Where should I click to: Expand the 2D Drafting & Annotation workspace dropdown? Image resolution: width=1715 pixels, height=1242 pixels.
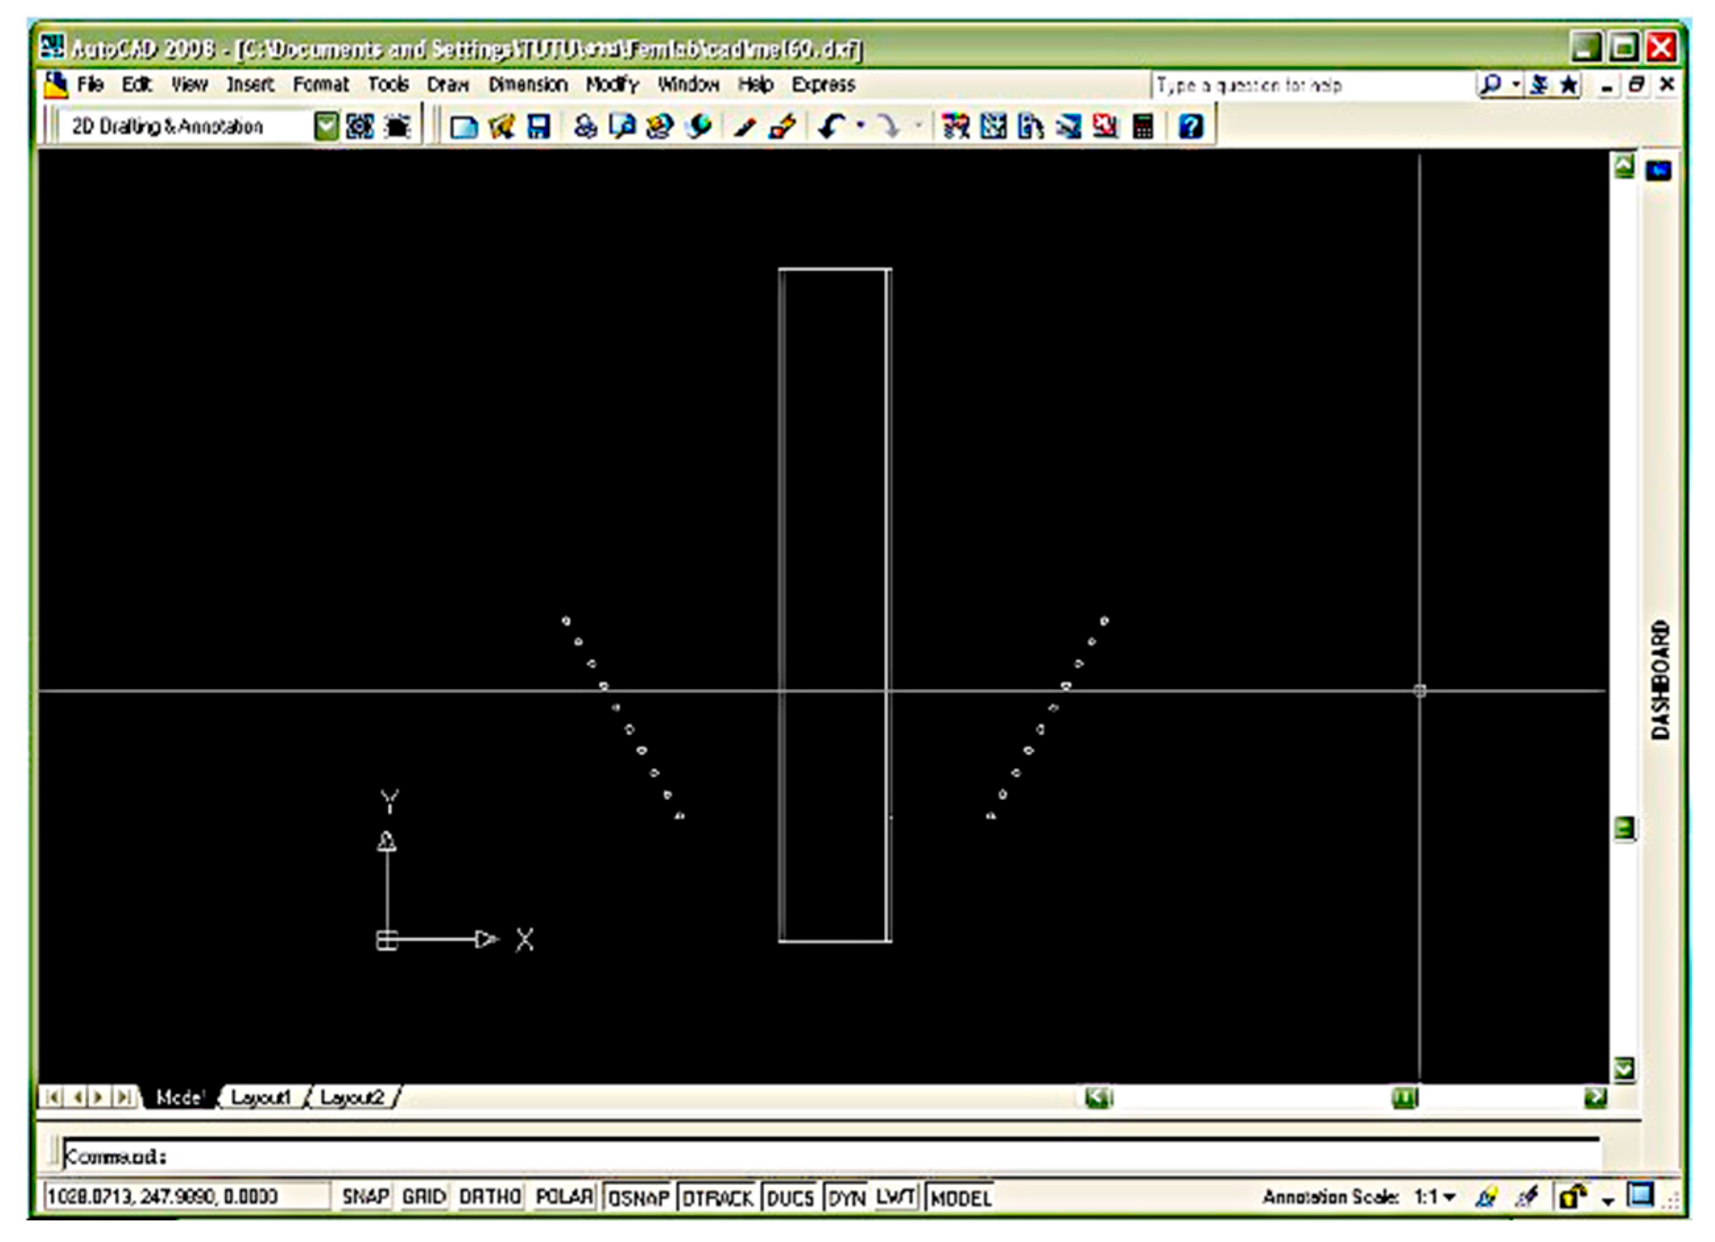(326, 127)
